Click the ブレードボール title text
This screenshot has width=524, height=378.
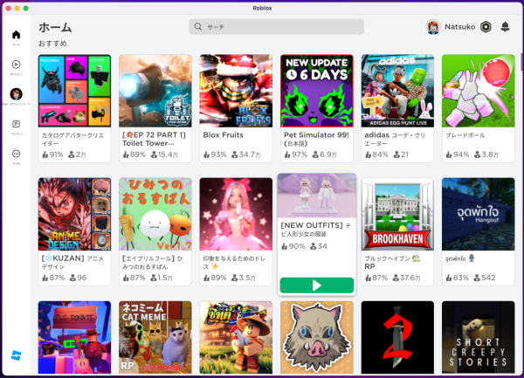pos(465,135)
